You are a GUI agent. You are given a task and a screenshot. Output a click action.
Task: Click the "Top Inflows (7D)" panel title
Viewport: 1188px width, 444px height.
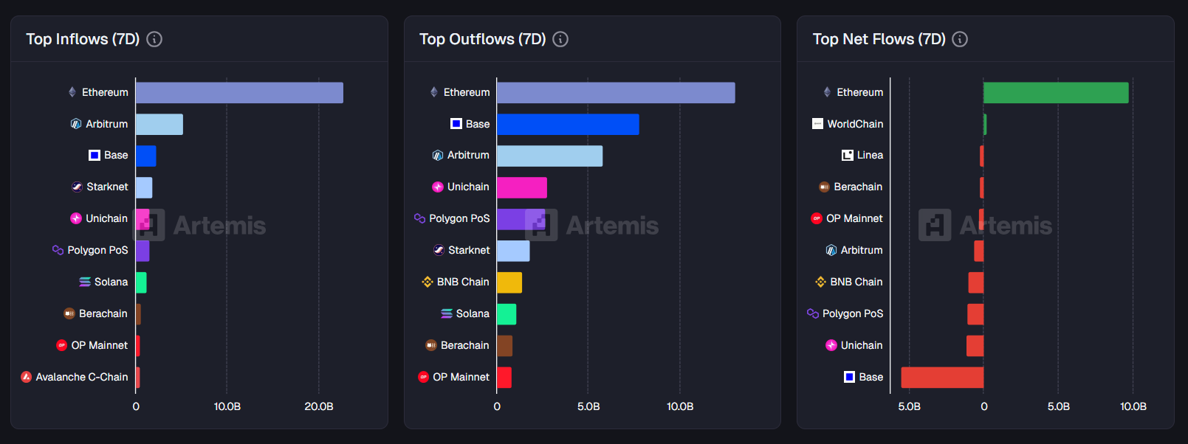(x=83, y=39)
